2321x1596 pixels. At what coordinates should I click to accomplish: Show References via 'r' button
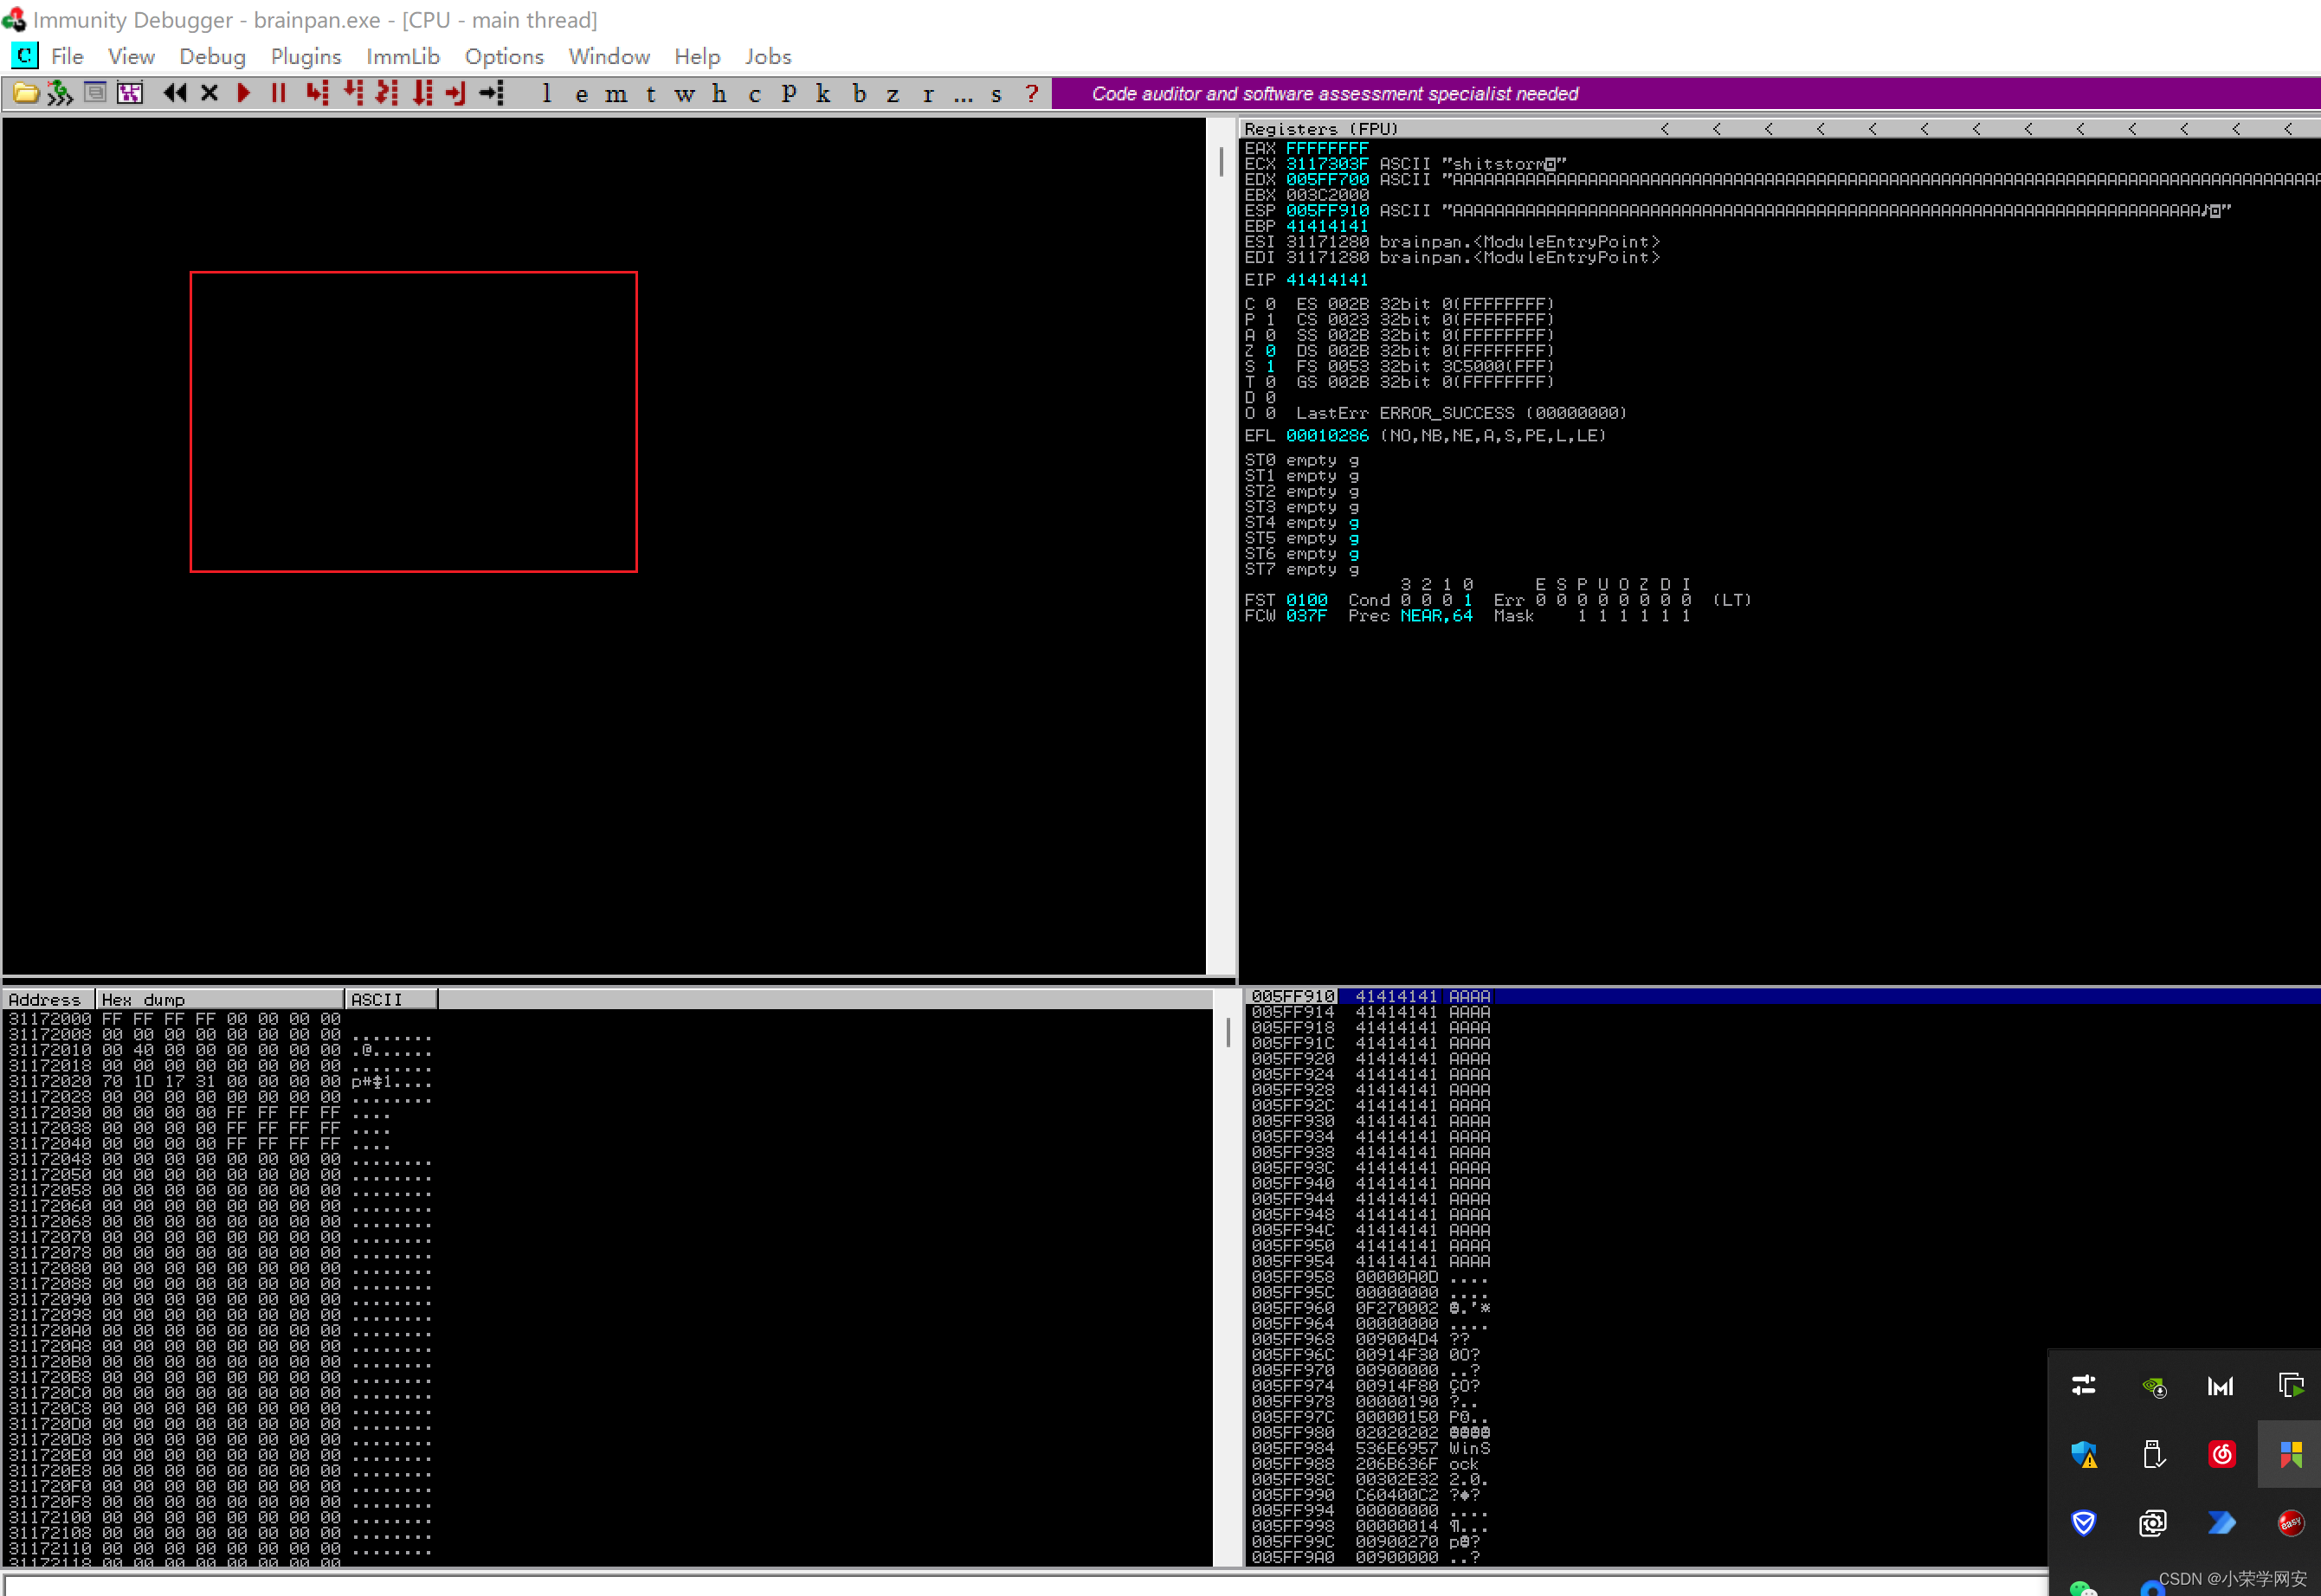point(928,94)
